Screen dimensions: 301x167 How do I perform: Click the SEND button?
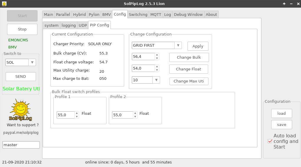tap(21, 76)
